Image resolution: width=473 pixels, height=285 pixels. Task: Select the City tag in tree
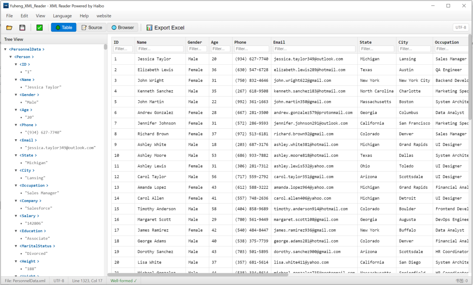(x=27, y=170)
